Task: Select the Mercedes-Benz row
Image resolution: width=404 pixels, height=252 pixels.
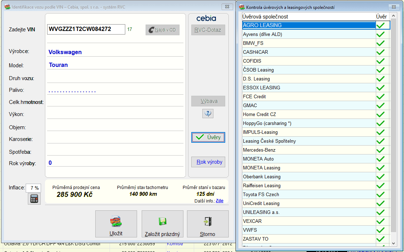Action: (x=316, y=150)
